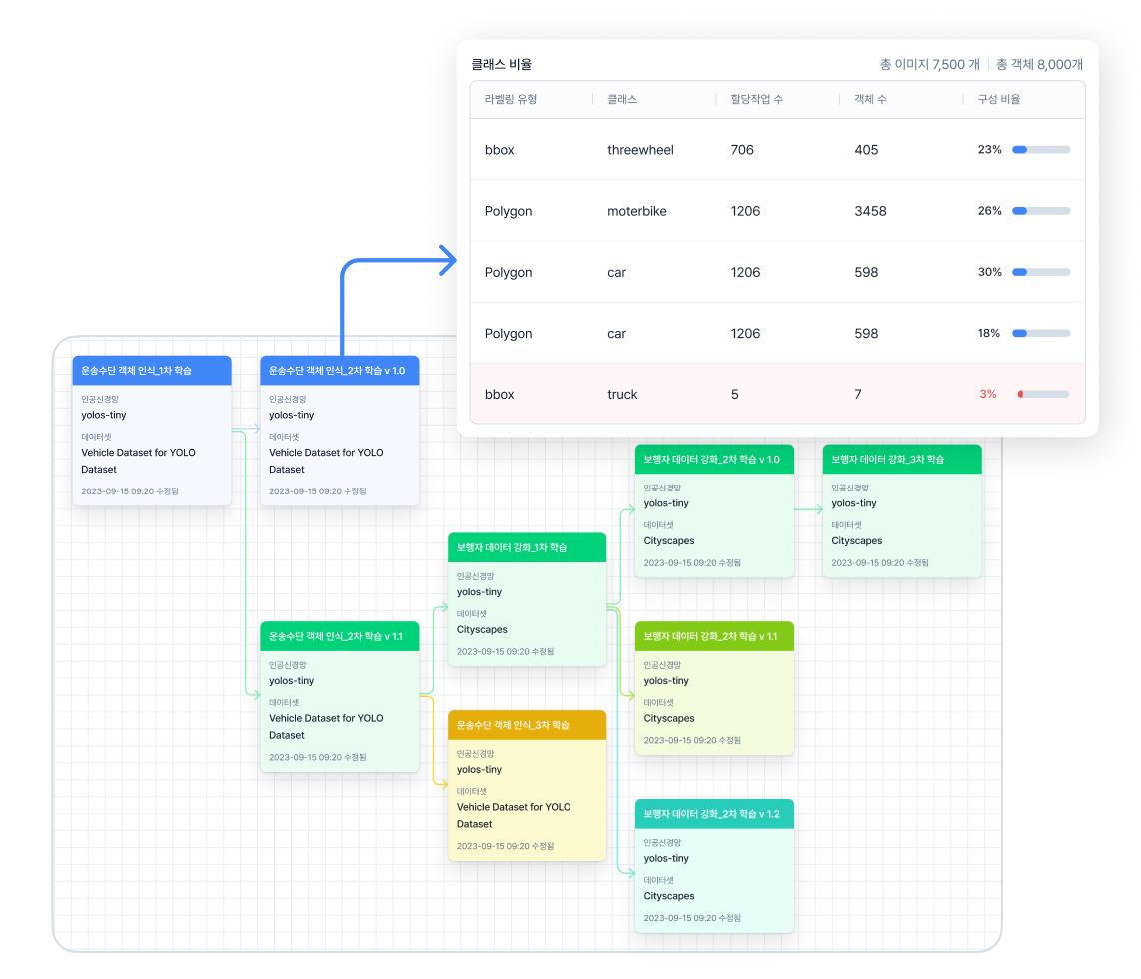Click Cityscapes in 보행자 2차 학습 v 1.1 card
This screenshot has width=1141, height=979.
click(x=669, y=718)
